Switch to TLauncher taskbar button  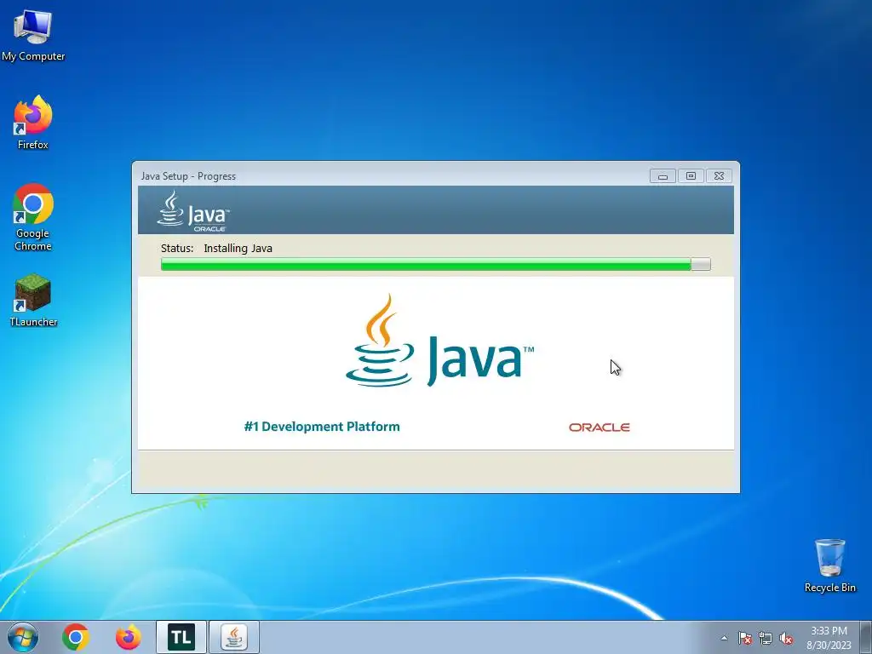(181, 637)
